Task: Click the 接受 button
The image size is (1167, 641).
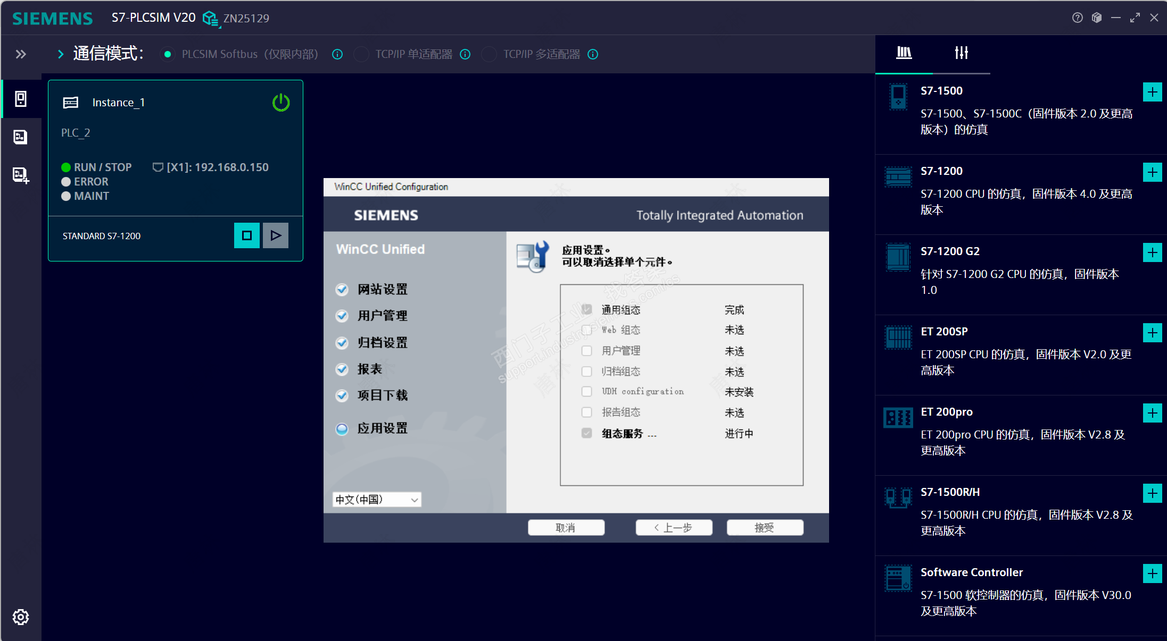Action: (765, 527)
